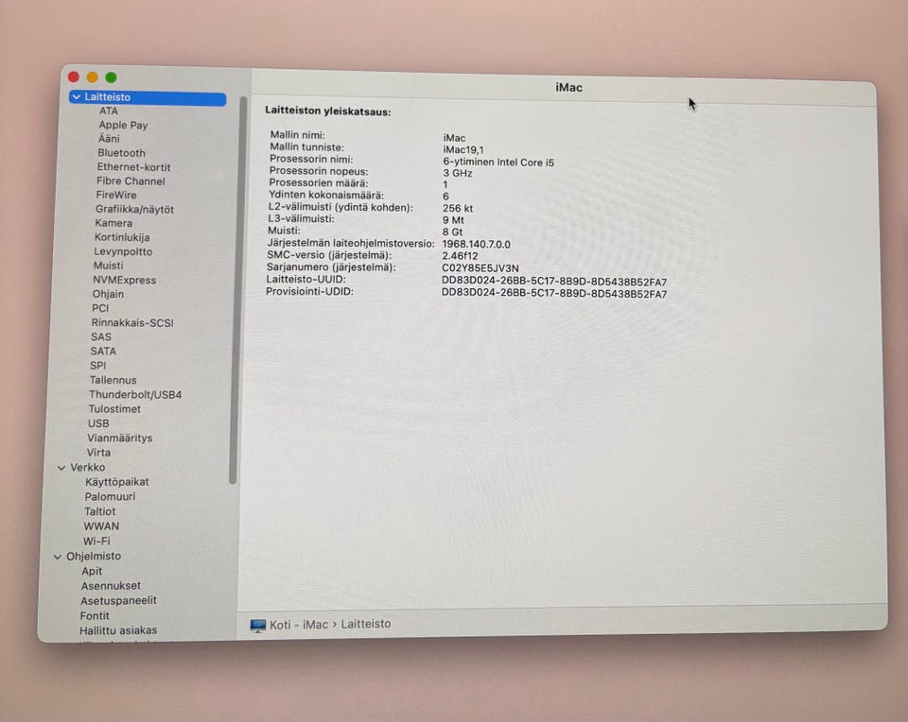
Task: Click the 8 Gt memory value
Action: [x=452, y=232]
